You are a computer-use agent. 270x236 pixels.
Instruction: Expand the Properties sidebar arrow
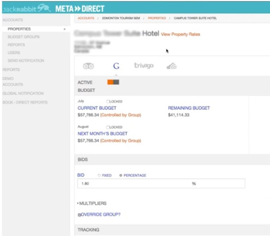pos(65,29)
